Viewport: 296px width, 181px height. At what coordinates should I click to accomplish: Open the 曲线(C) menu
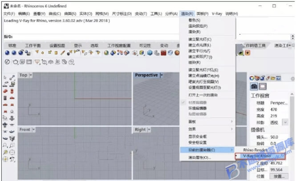pyautogui.click(x=55, y=14)
